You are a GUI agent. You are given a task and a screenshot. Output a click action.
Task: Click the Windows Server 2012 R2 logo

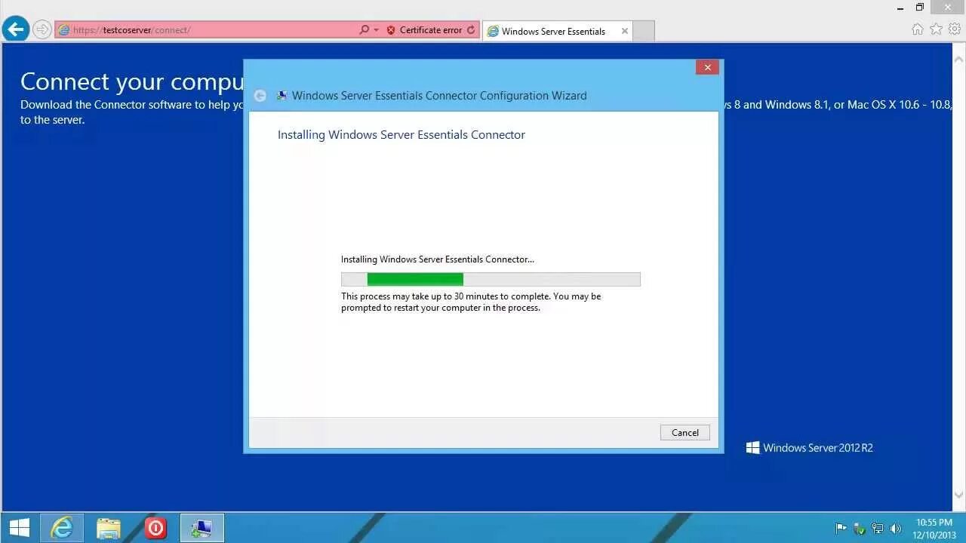(809, 448)
